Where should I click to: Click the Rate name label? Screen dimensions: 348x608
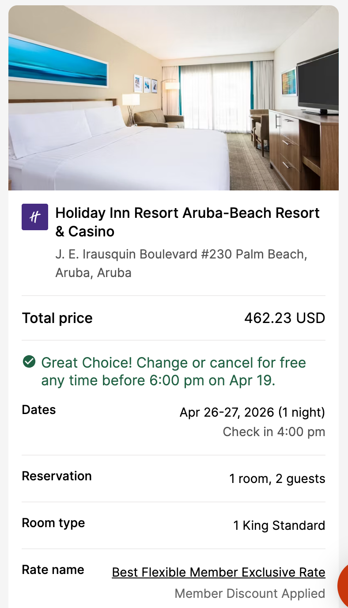tap(53, 570)
